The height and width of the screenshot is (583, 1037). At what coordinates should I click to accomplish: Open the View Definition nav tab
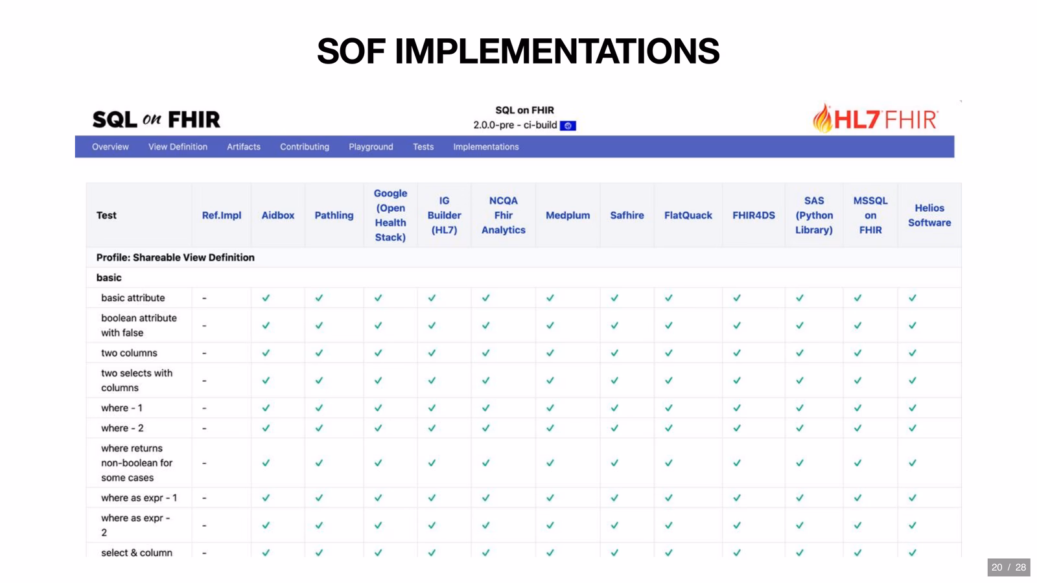coord(178,147)
